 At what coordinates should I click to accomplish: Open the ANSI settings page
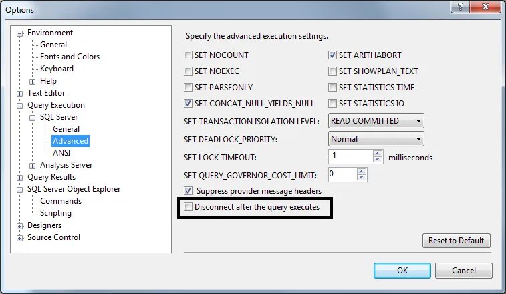pos(61,153)
